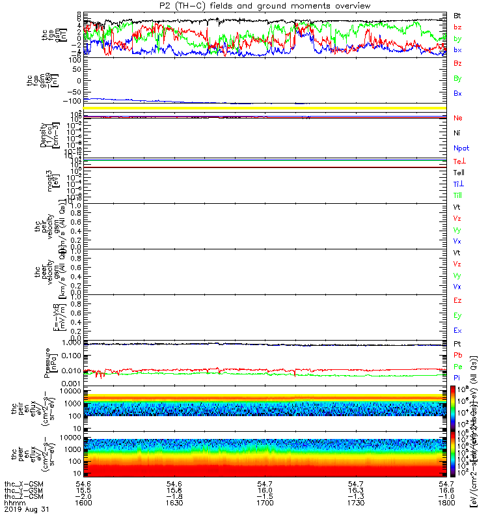Select the red 'Ez' electric field label
The width and height of the screenshot is (488, 521).
coord(457,300)
